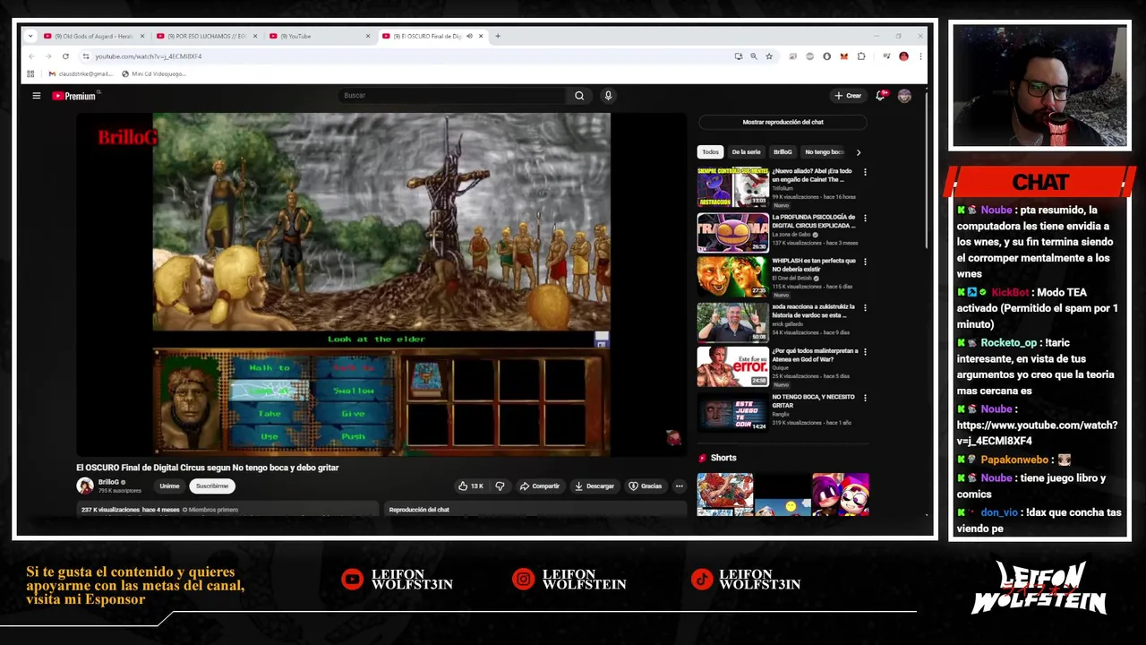Click the video title El OSCURO Final de Digital Circus
The image size is (1146, 645).
point(208,468)
